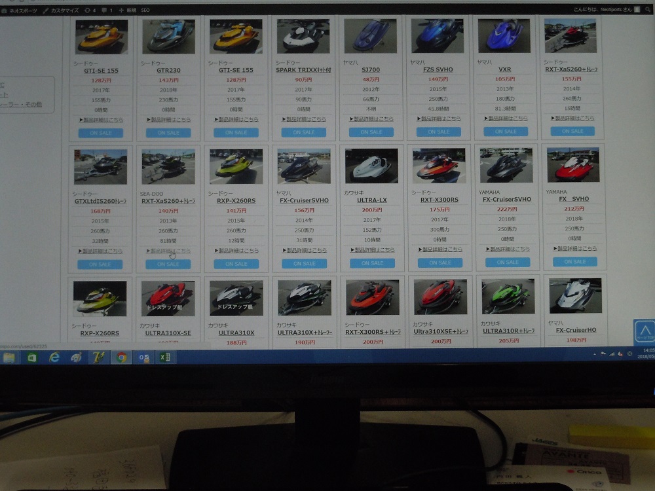Open 製品詳細はこちら for SPARK TRIXX
The height and width of the screenshot is (491, 655).
coord(304,119)
